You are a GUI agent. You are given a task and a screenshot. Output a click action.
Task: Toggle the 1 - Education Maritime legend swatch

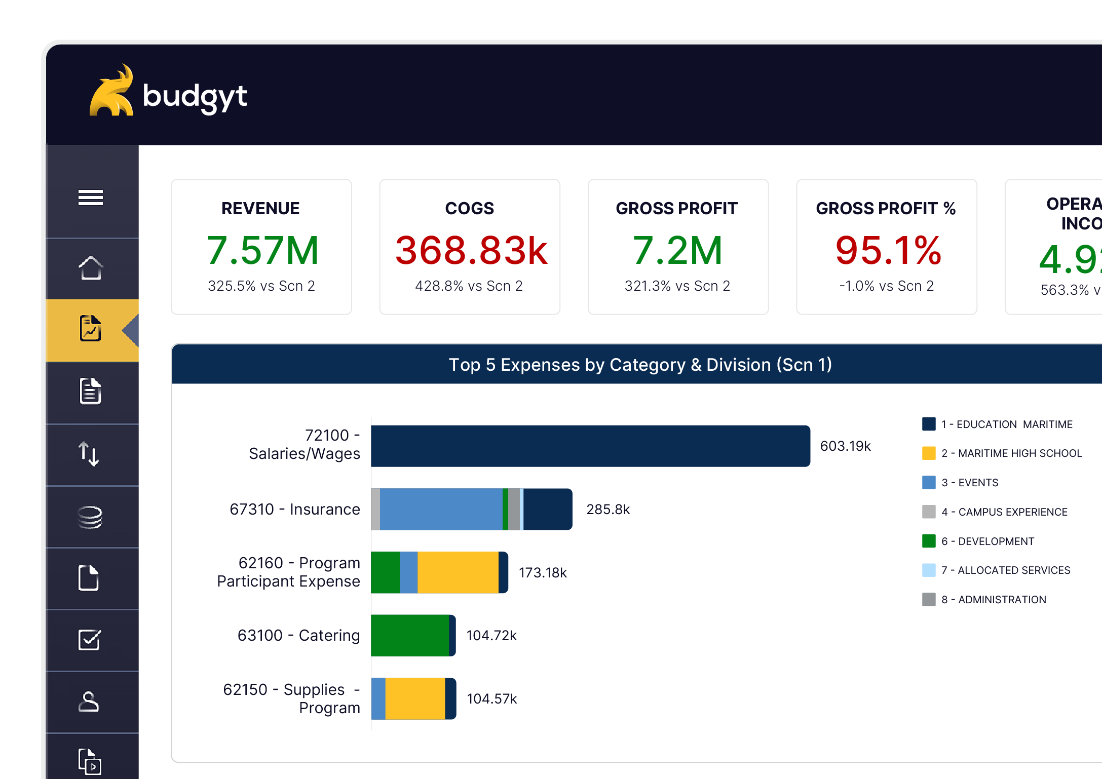(929, 424)
